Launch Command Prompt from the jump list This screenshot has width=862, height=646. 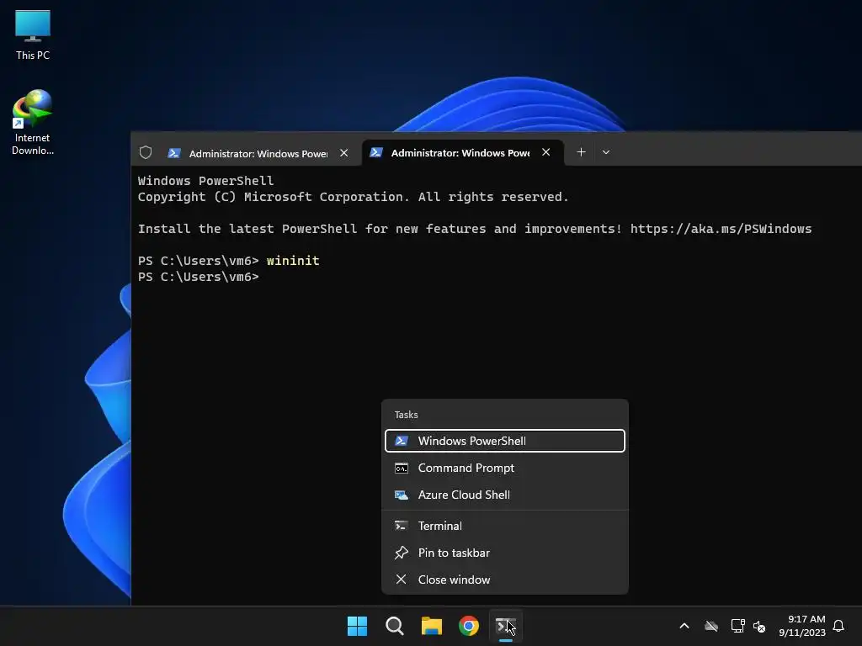tap(505, 468)
